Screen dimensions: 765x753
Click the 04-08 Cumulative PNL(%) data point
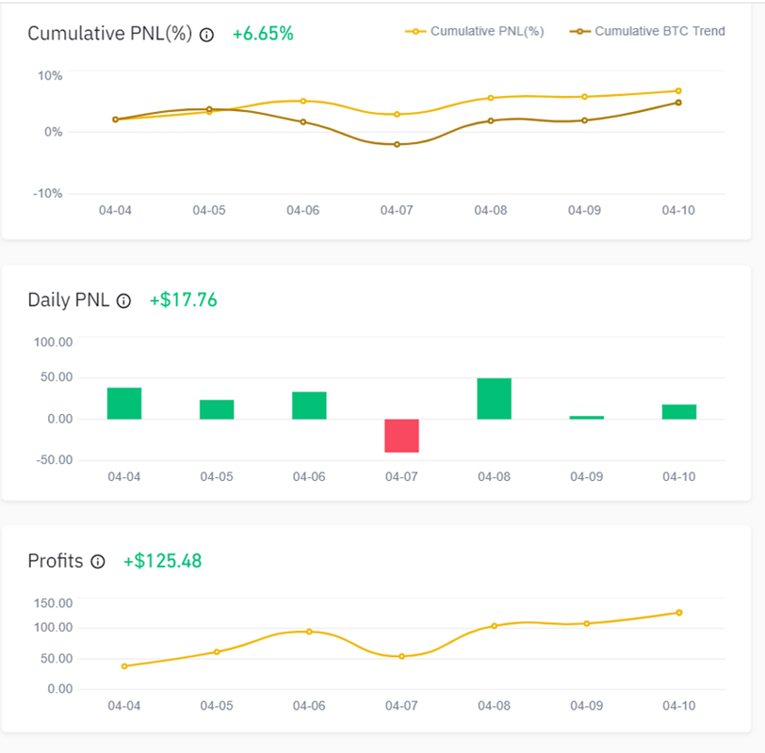(x=491, y=98)
